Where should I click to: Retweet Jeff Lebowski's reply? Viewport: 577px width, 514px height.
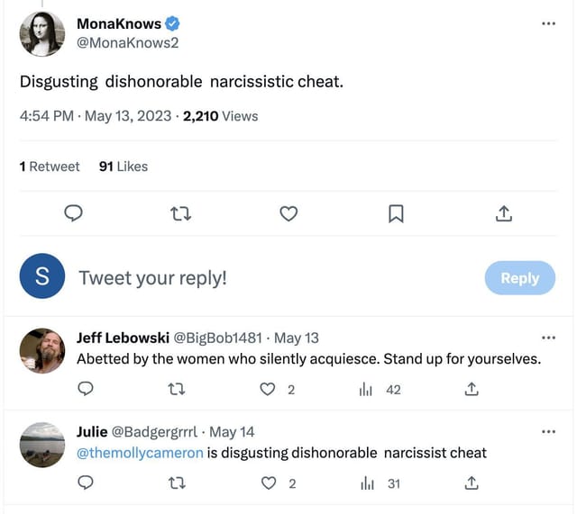(177, 390)
